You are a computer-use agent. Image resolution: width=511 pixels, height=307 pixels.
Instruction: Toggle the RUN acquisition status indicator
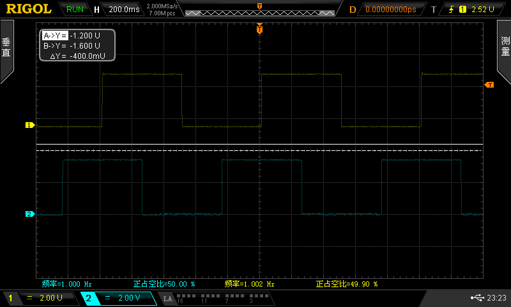pyautogui.click(x=75, y=10)
